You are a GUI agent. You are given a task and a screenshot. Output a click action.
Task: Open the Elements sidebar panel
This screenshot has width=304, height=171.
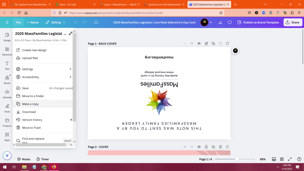coord(7,51)
